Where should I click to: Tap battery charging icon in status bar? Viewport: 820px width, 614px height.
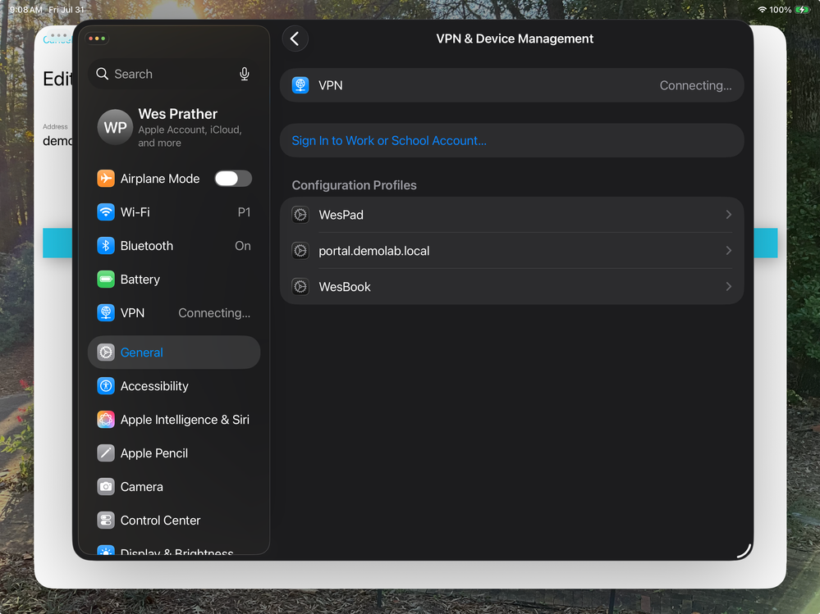click(x=802, y=9)
